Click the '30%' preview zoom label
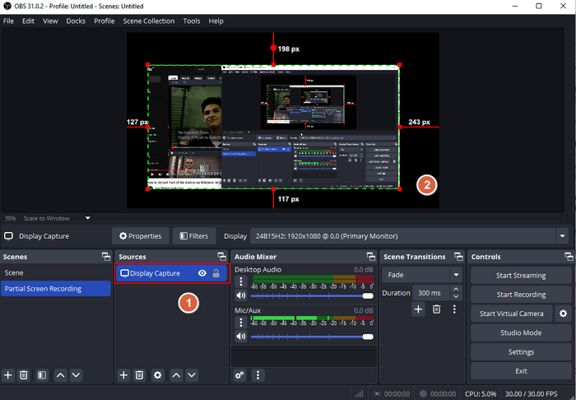 [x=10, y=218]
